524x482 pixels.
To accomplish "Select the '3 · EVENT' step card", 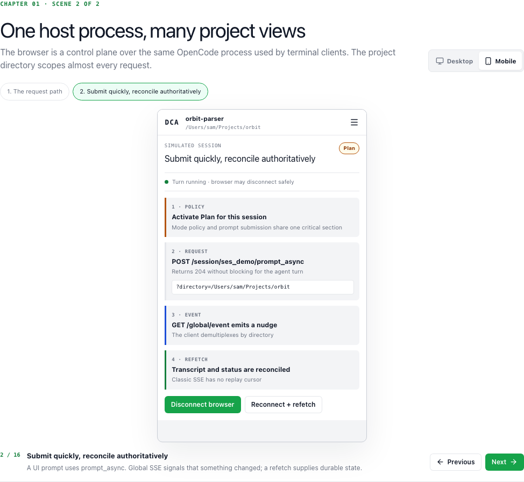I will [x=262, y=326].
